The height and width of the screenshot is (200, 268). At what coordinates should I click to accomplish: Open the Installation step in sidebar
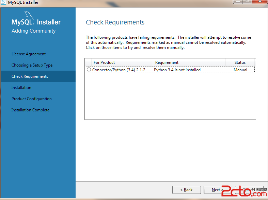(x=21, y=88)
